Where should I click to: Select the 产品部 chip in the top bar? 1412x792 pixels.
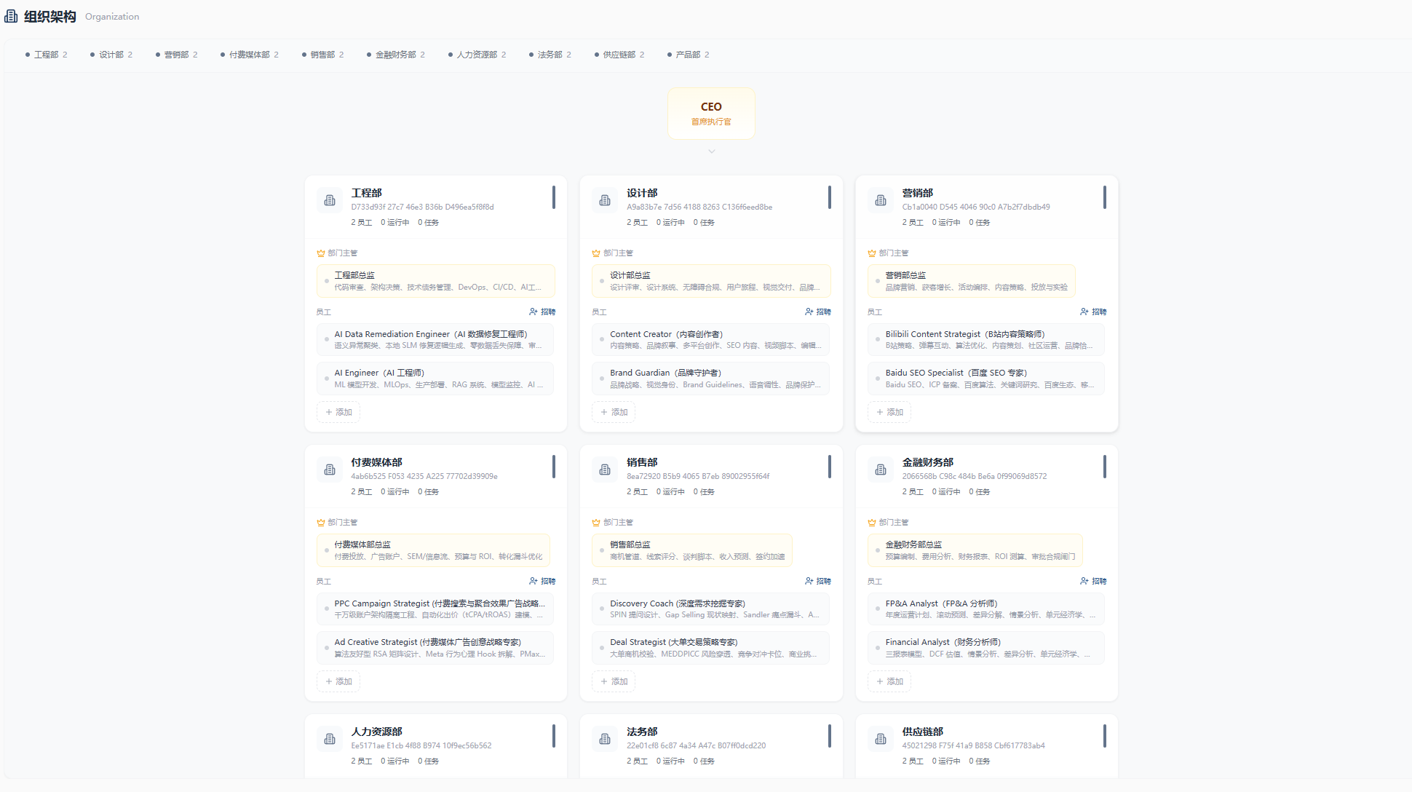point(689,55)
